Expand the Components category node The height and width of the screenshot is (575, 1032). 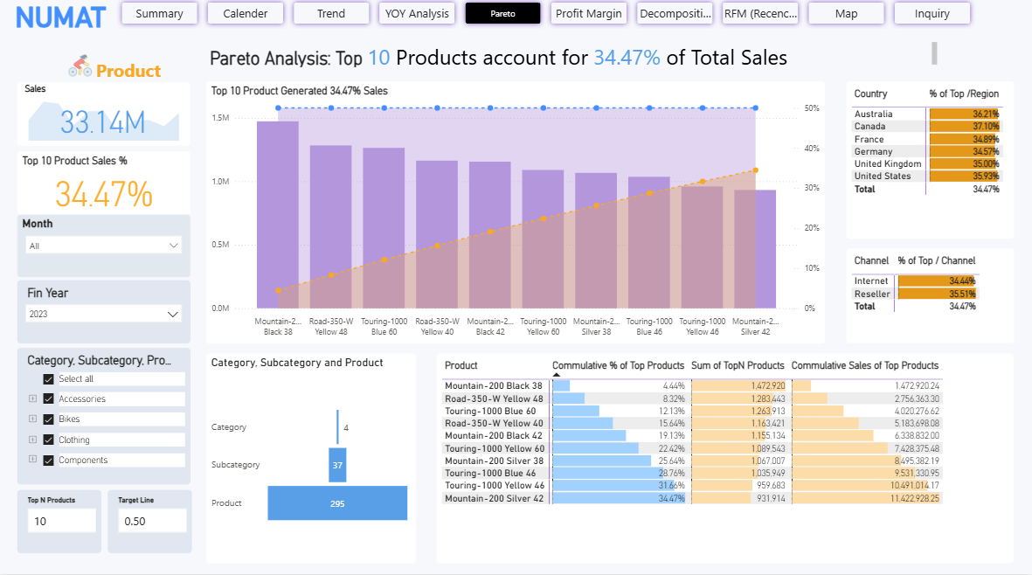pos(32,459)
